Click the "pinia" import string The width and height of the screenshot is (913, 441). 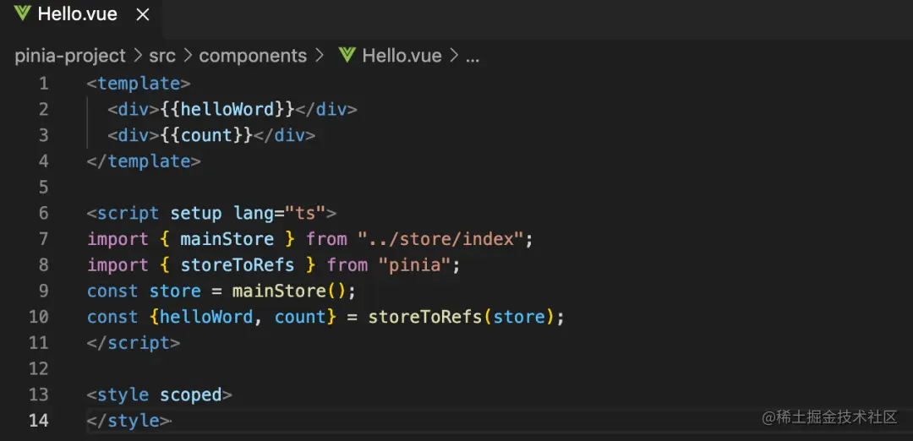414,264
